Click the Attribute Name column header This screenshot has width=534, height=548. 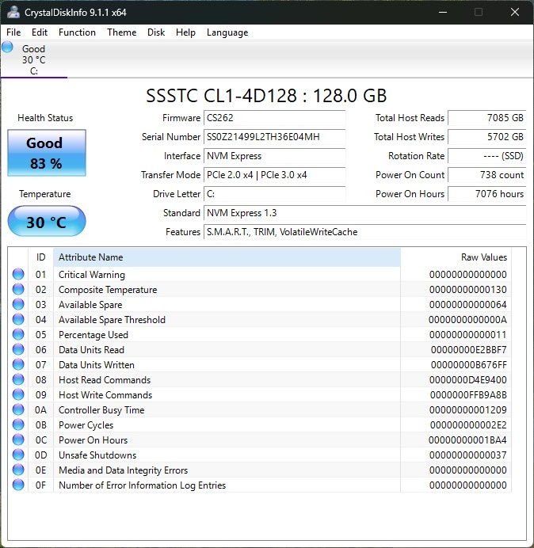(226, 257)
